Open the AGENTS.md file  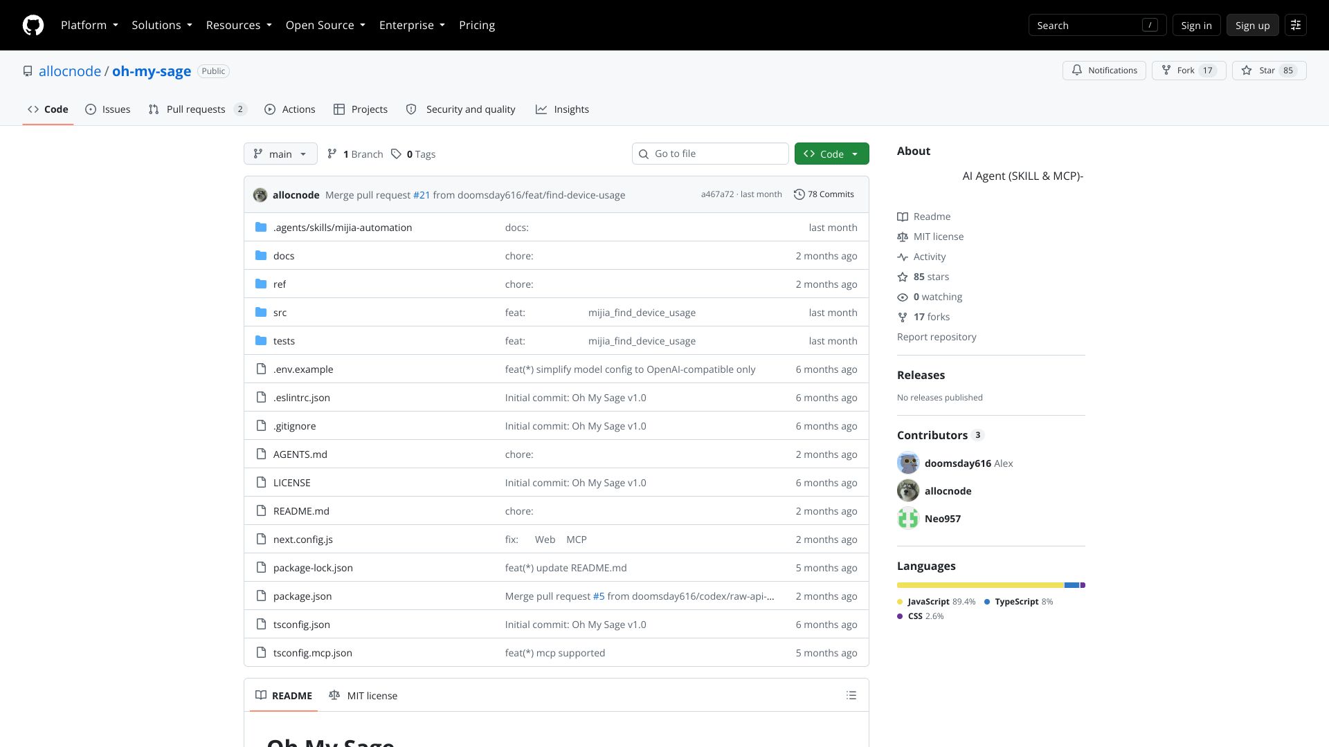coord(300,454)
